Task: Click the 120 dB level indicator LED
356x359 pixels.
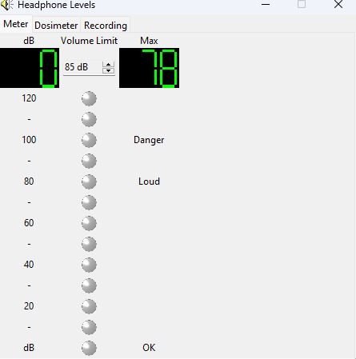Action: tap(89, 98)
